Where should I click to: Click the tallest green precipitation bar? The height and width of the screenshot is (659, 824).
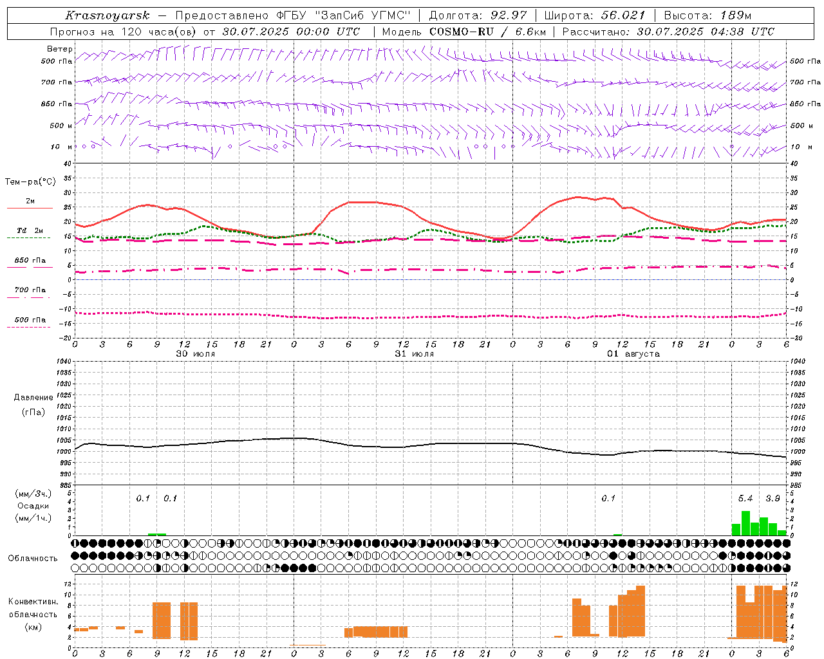745,523
